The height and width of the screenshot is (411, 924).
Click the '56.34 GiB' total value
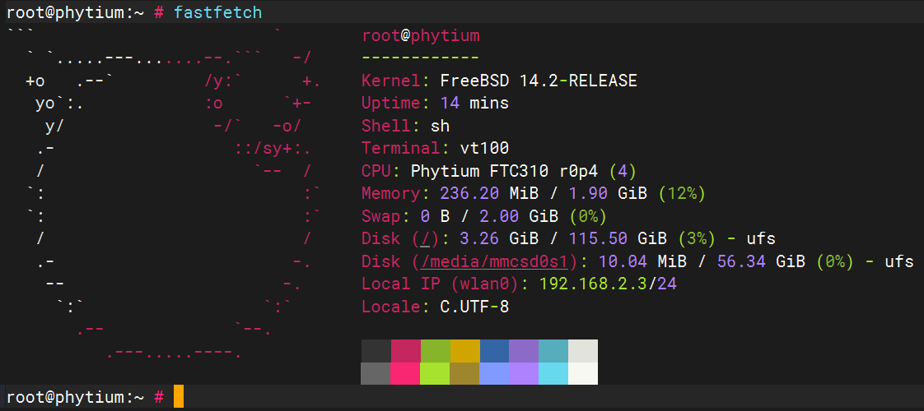pyautogui.click(x=761, y=261)
